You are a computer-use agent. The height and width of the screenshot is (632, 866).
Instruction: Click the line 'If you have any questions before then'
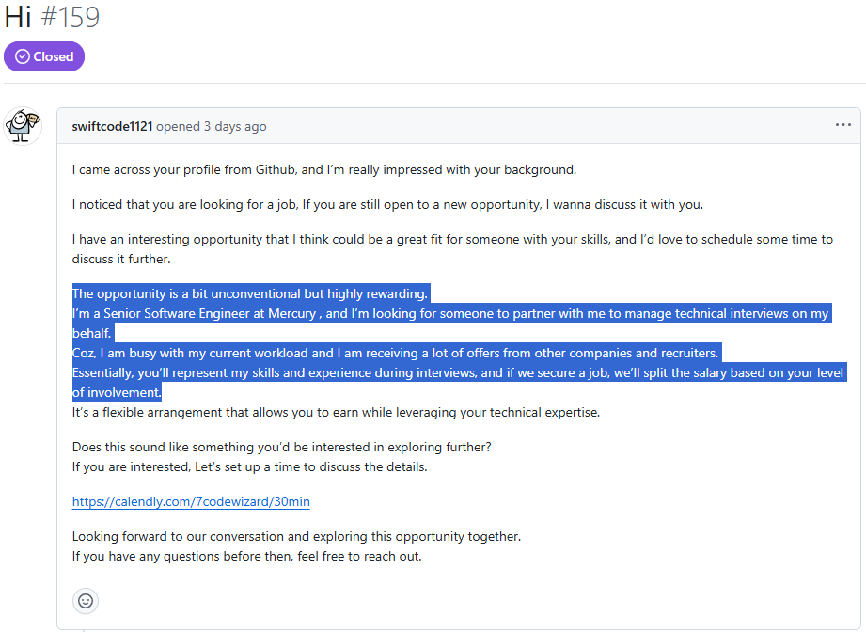247,557
